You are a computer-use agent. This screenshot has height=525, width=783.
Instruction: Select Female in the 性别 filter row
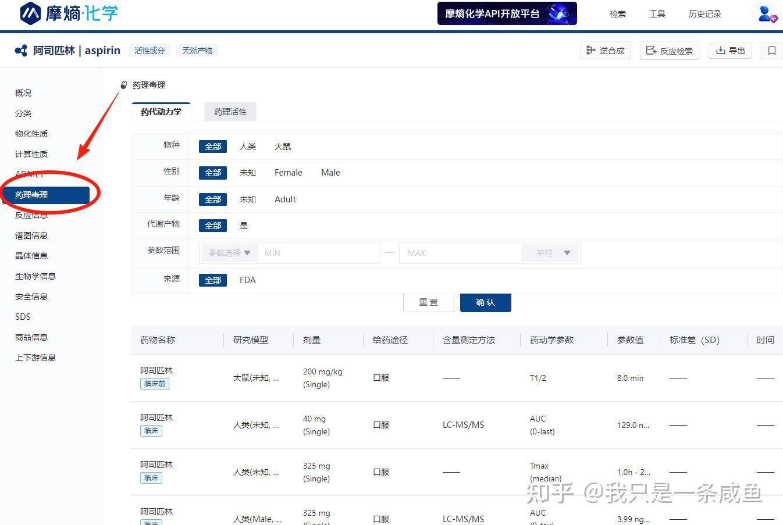pyautogui.click(x=288, y=172)
